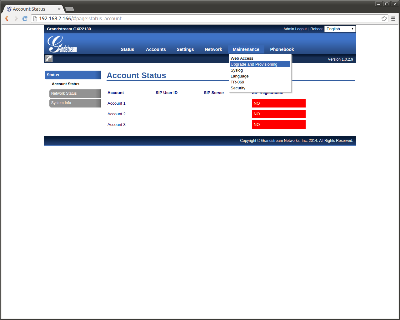Click the Maintenance menu

tap(246, 49)
